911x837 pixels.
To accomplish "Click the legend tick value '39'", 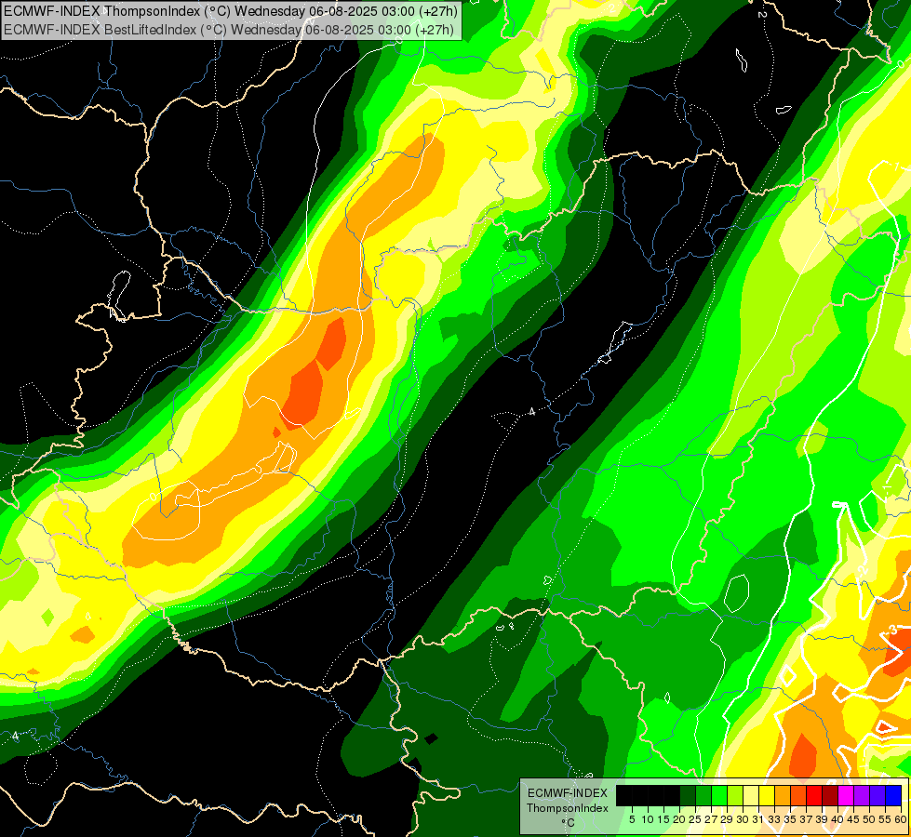I will 822,819.
